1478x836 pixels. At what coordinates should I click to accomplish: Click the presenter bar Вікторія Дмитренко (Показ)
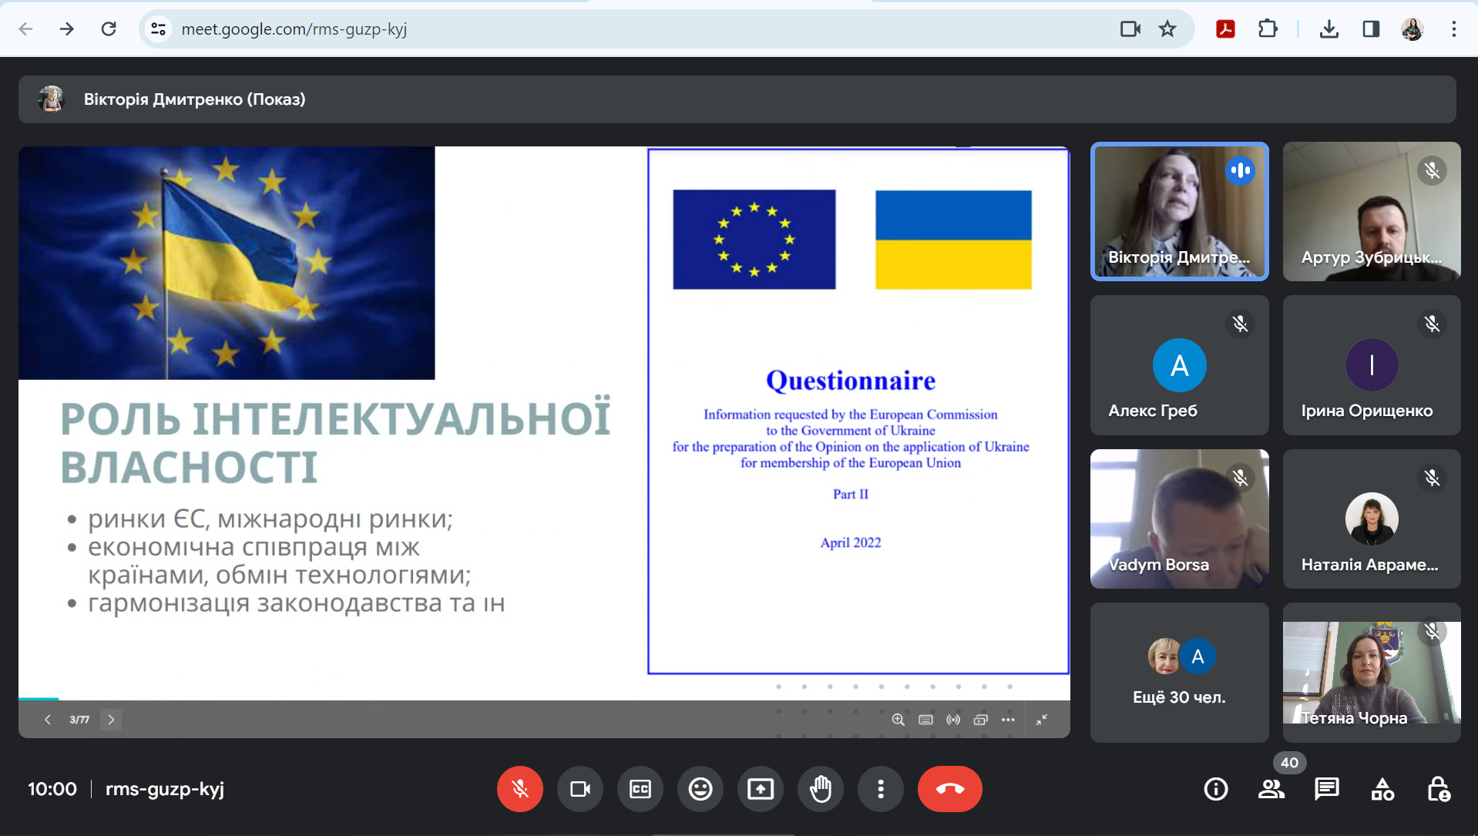737,99
